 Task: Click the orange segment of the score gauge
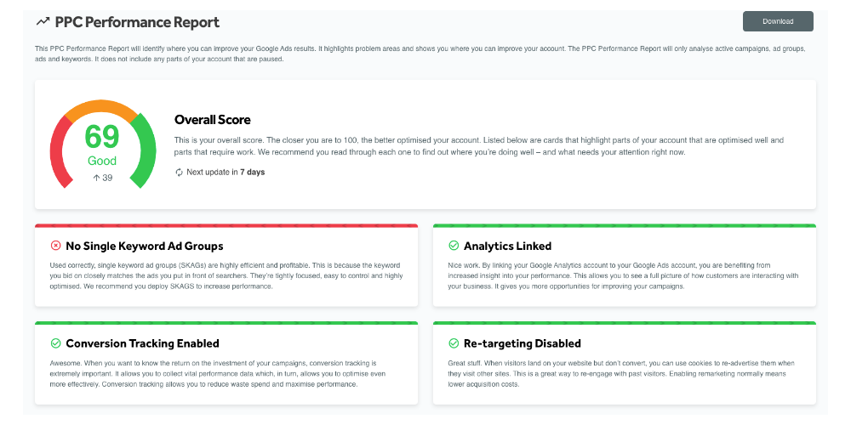coord(100,110)
